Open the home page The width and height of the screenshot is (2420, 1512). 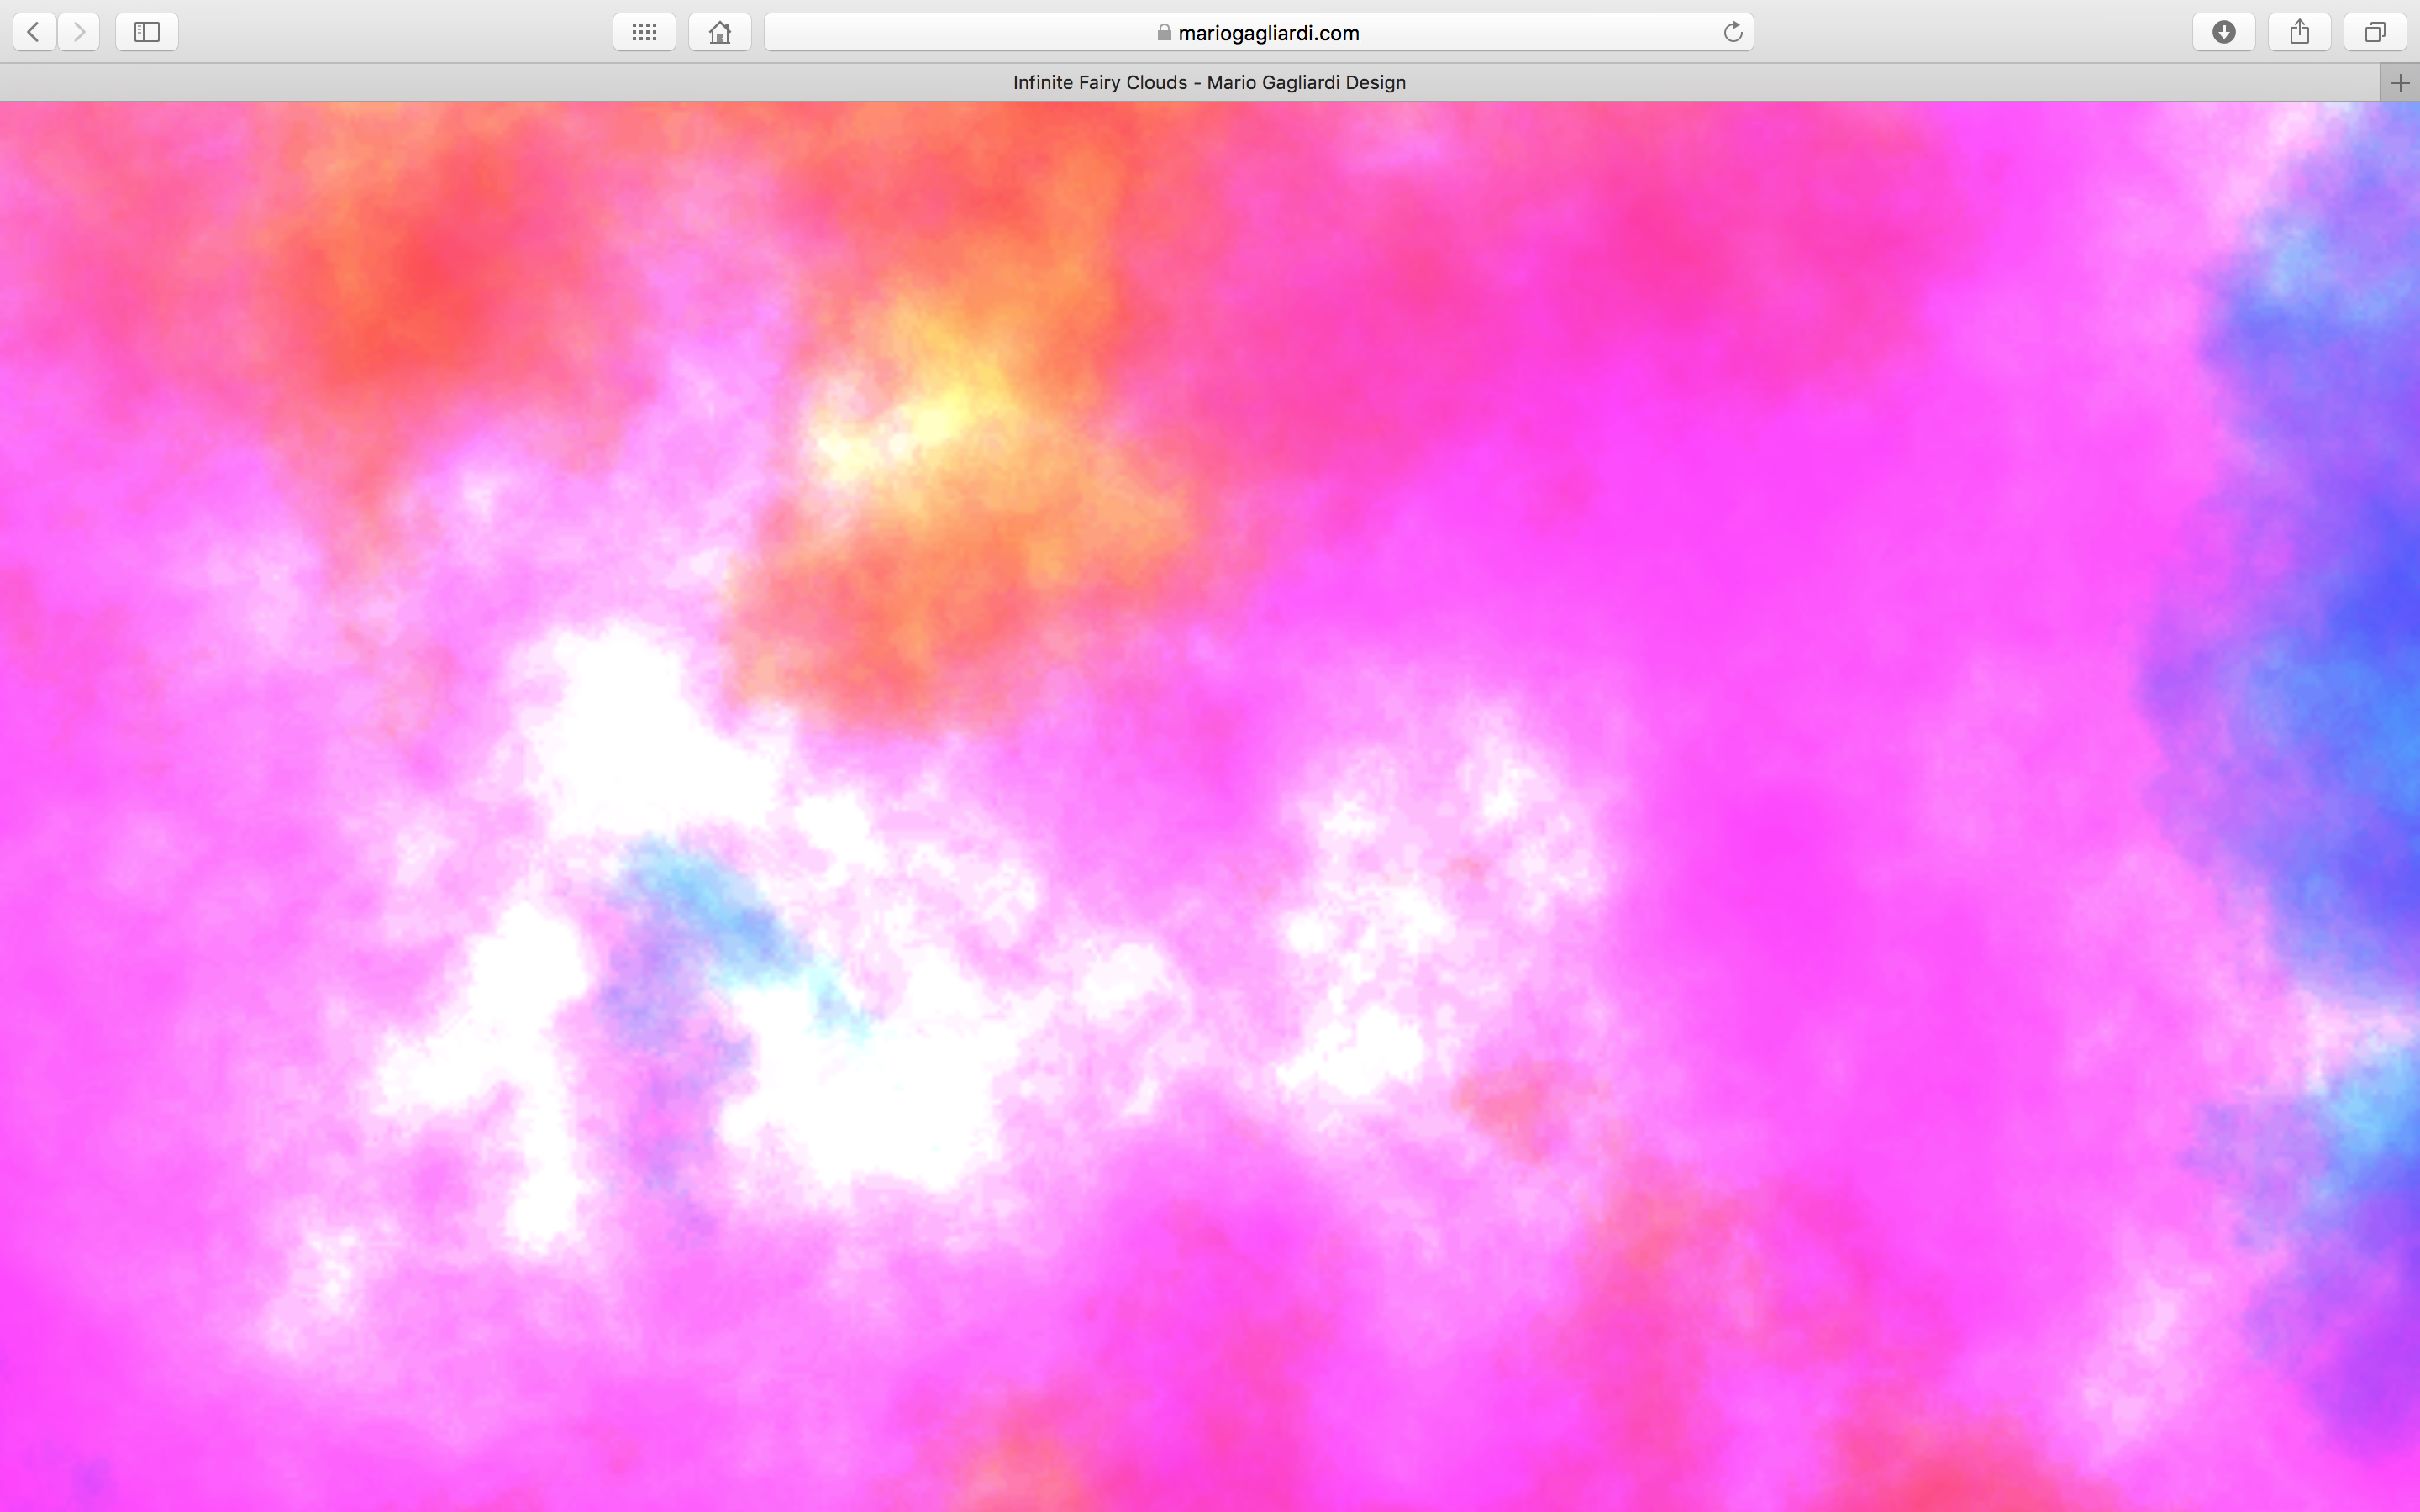coord(720,32)
